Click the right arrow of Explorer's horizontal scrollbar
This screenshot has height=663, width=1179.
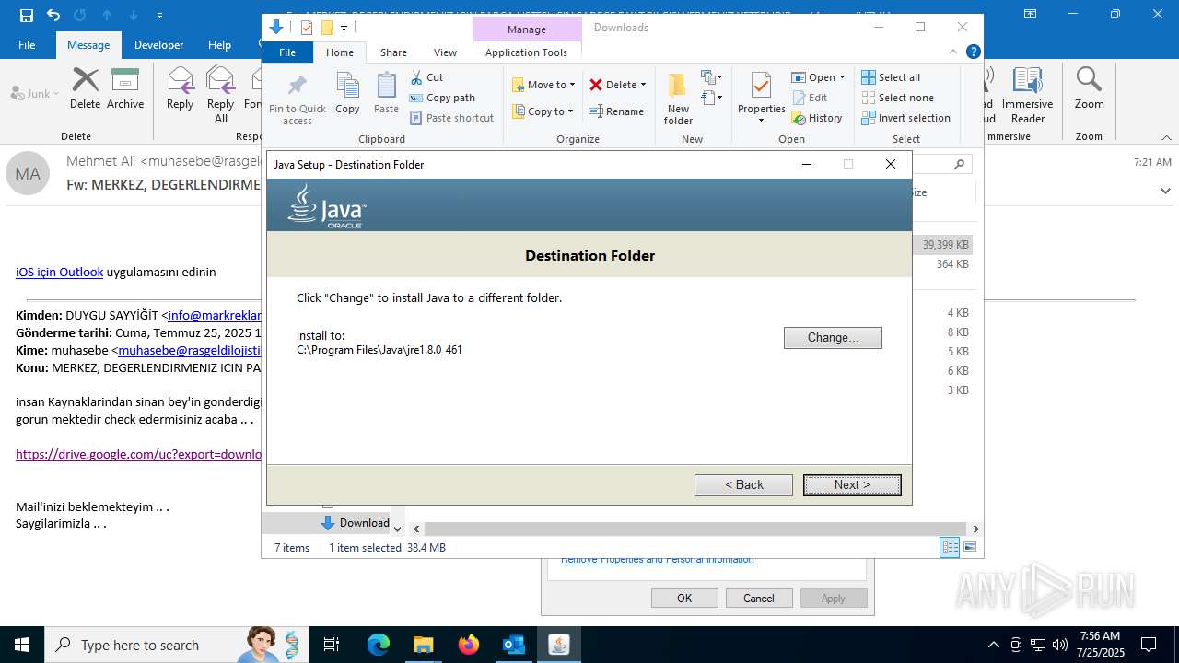pos(975,529)
